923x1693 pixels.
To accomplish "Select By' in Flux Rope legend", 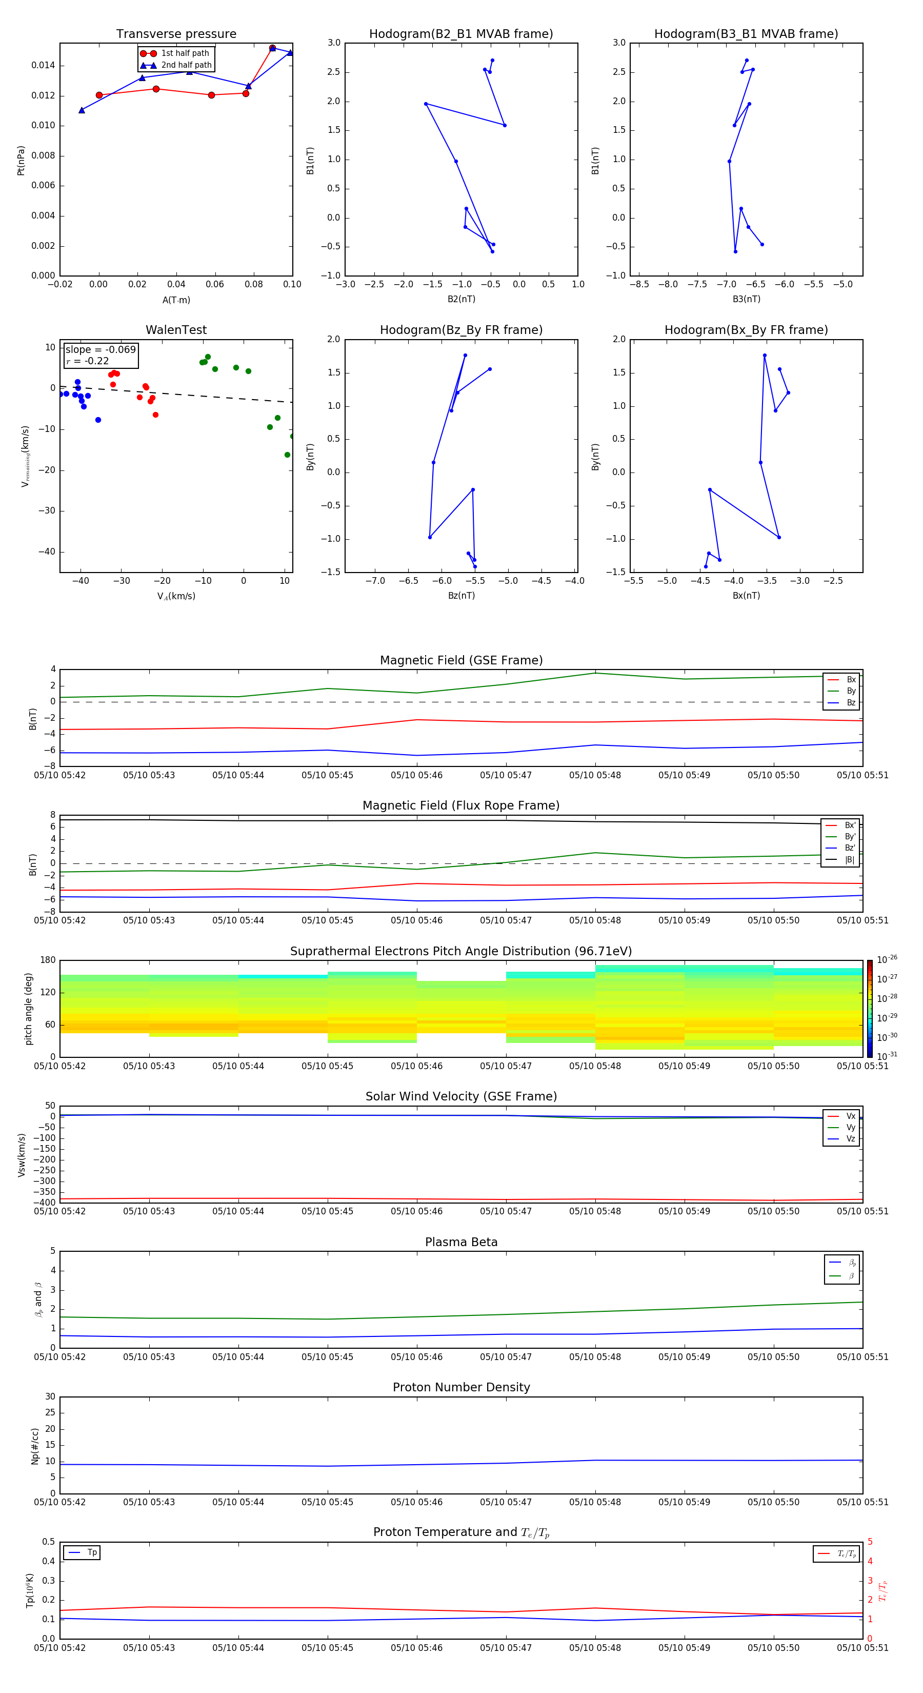I will (x=841, y=837).
